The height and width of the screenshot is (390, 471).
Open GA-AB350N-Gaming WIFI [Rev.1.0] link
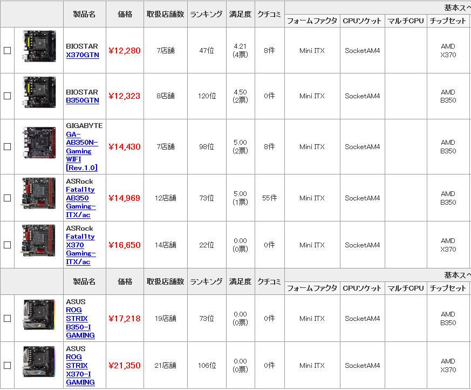click(x=82, y=151)
